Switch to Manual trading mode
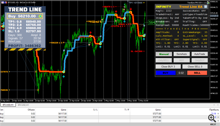 point(164,54)
